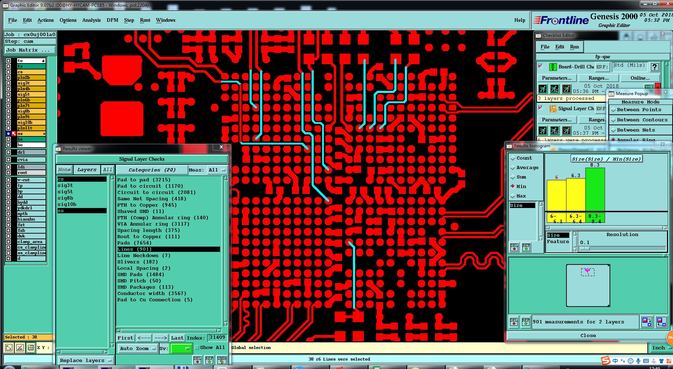Click the Signal Layer Checks orange icon

tap(553, 108)
